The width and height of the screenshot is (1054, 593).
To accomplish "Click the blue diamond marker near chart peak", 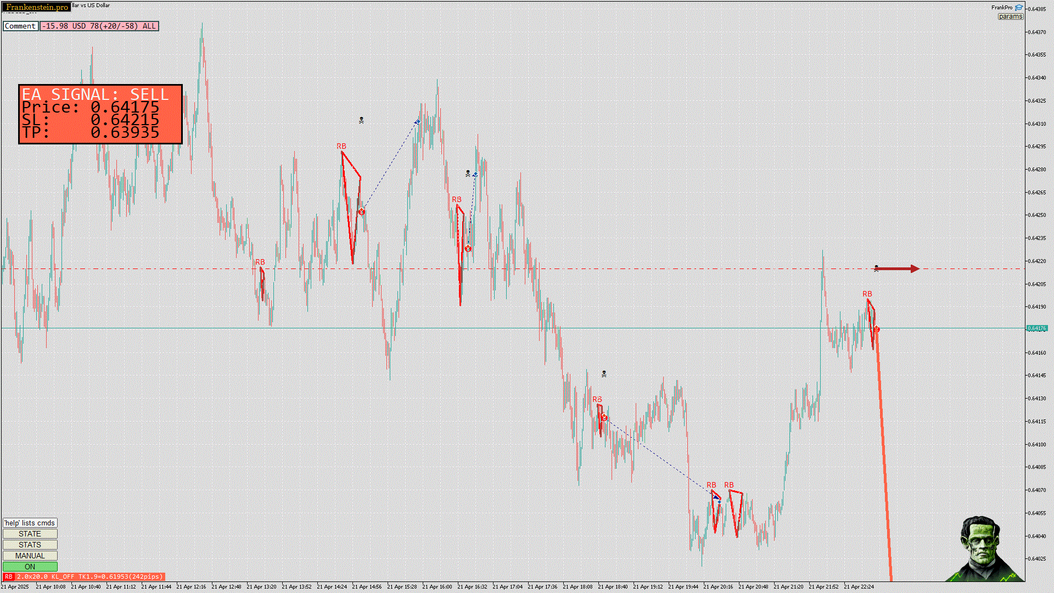I will (417, 122).
